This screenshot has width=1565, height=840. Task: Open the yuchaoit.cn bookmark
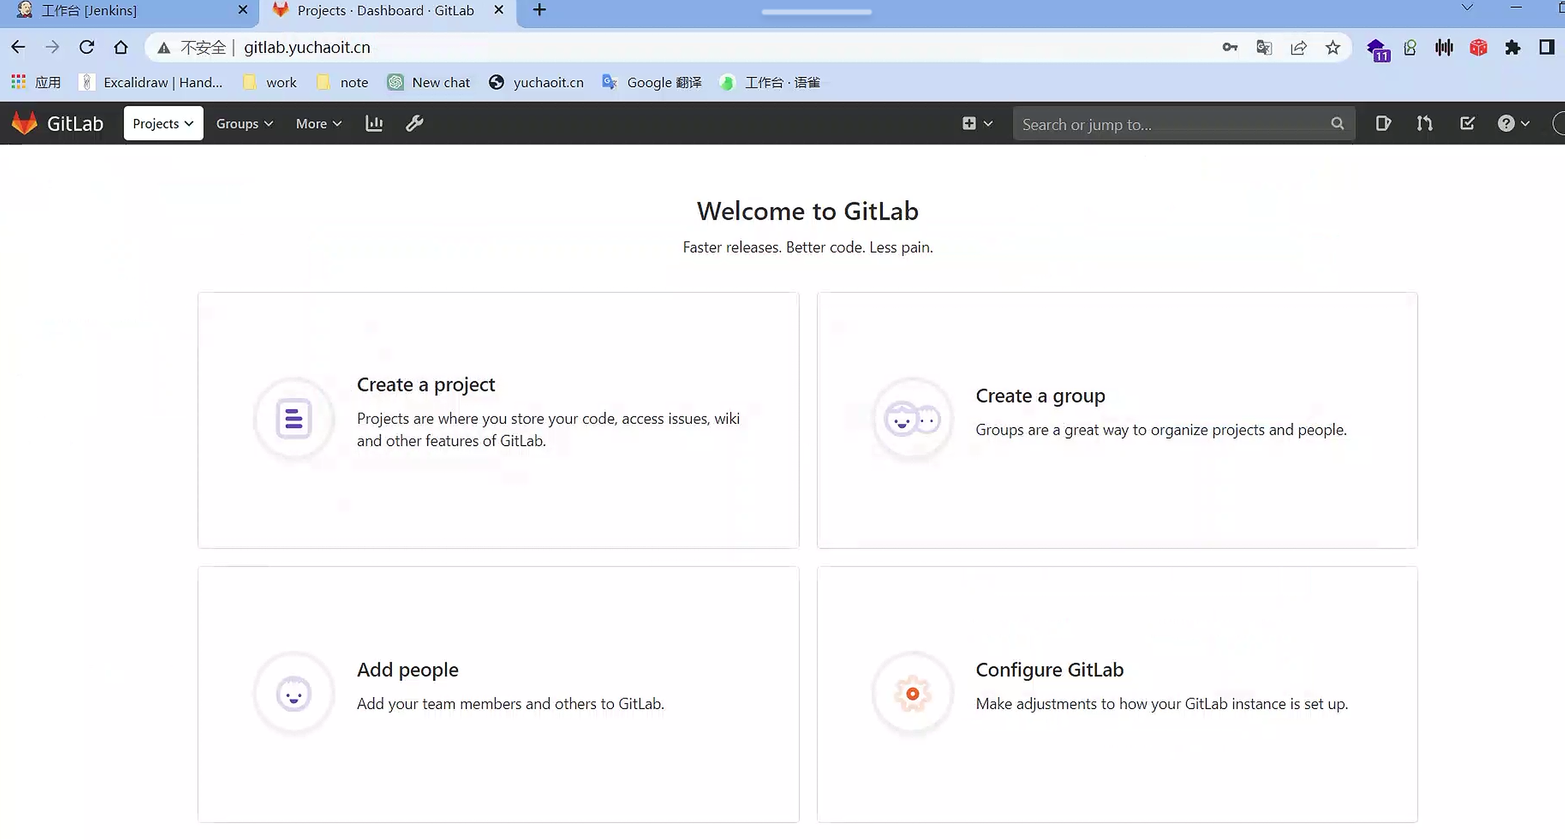pyautogui.click(x=537, y=82)
